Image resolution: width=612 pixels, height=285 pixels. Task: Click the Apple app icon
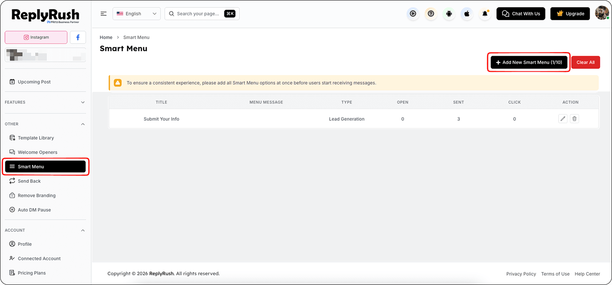(467, 14)
